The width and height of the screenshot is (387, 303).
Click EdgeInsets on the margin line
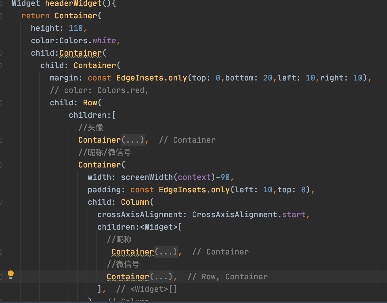(x=140, y=78)
